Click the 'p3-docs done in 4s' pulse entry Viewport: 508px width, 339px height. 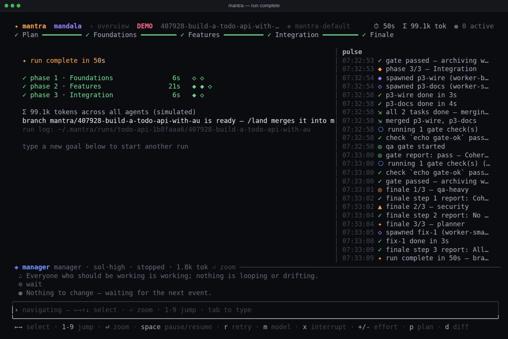coord(400,104)
